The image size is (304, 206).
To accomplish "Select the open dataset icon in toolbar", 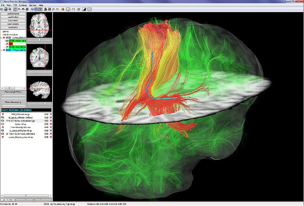I will click(2, 9).
